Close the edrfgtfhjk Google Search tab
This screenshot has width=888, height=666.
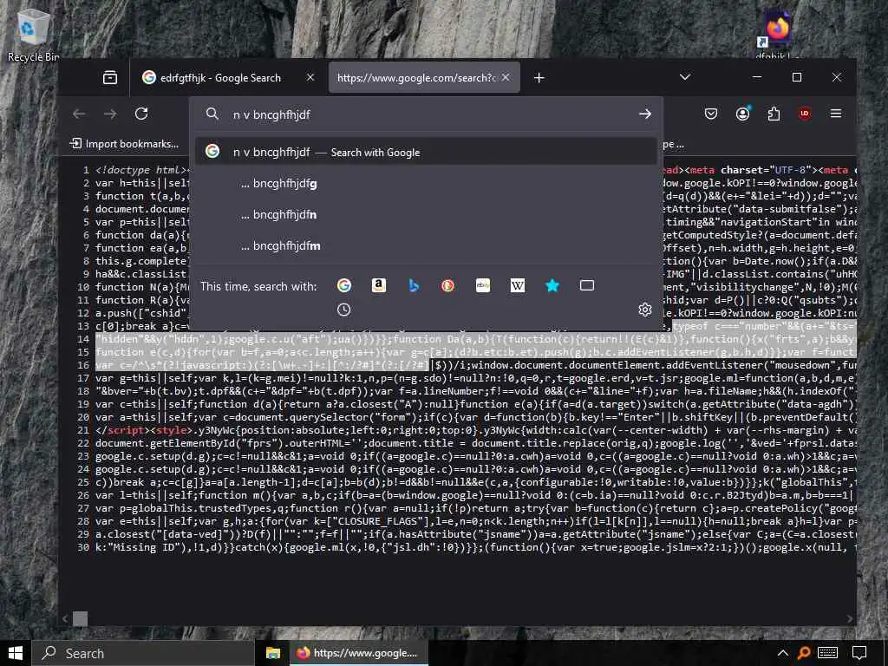pos(310,77)
